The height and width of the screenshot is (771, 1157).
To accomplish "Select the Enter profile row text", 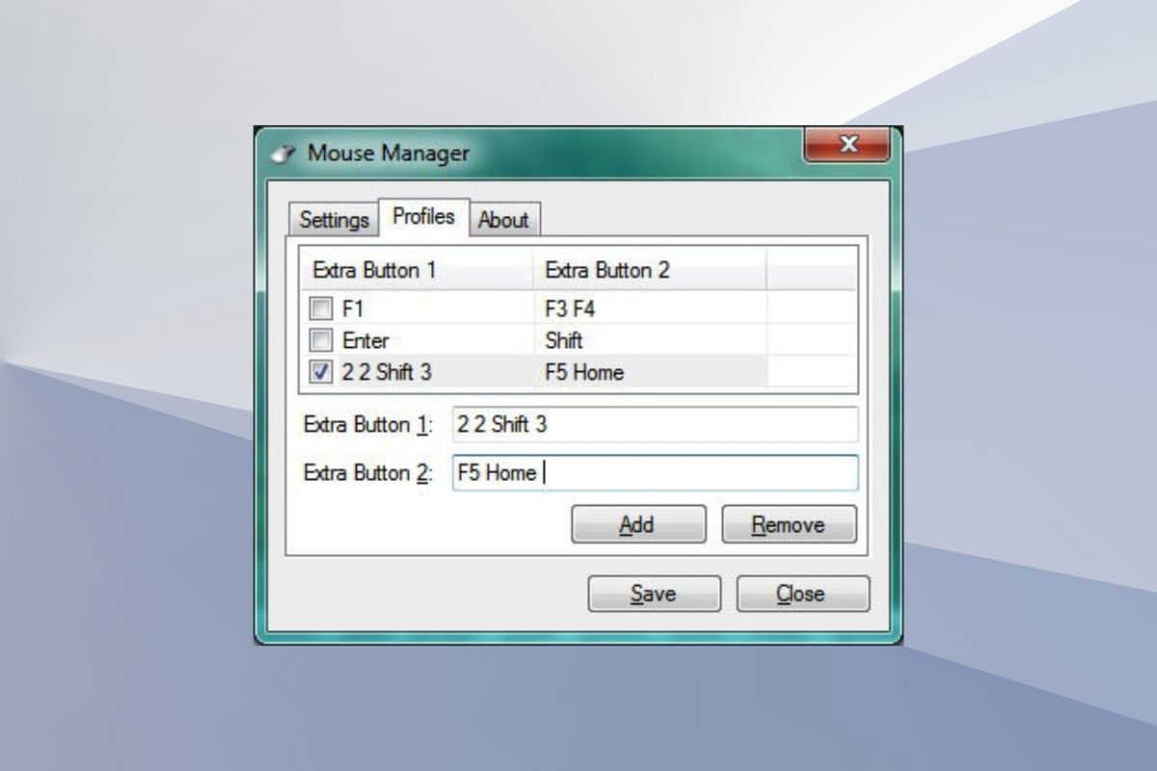I will coord(365,341).
